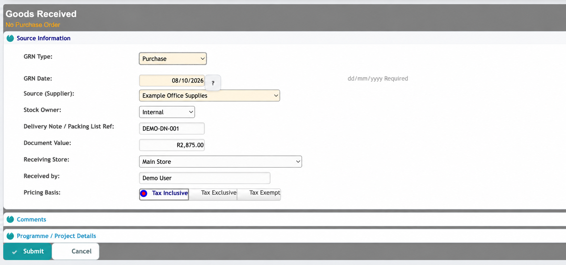Click the 'Stock Owner:' label
Image resolution: width=566 pixels, height=265 pixels.
[x=42, y=110]
